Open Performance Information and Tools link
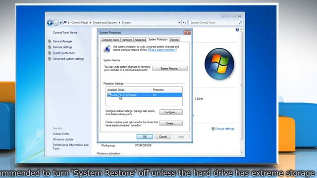The width and height of the screenshot is (317, 178). [x=70, y=147]
